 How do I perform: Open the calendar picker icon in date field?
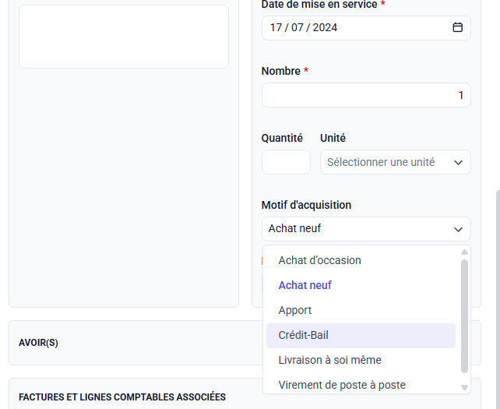point(457,27)
